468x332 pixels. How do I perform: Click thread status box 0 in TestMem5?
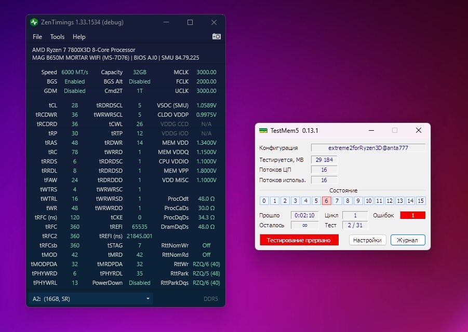click(264, 201)
